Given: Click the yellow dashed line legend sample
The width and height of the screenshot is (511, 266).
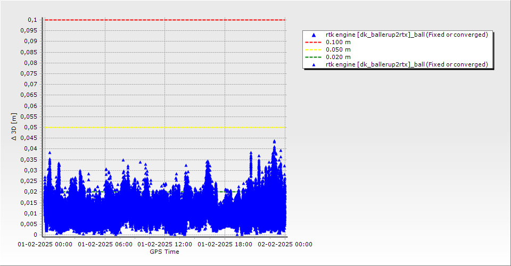Looking at the screenshot, I should tap(314, 49).
